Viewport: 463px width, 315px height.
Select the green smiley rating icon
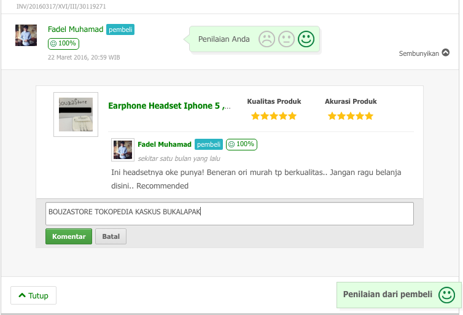[306, 39]
